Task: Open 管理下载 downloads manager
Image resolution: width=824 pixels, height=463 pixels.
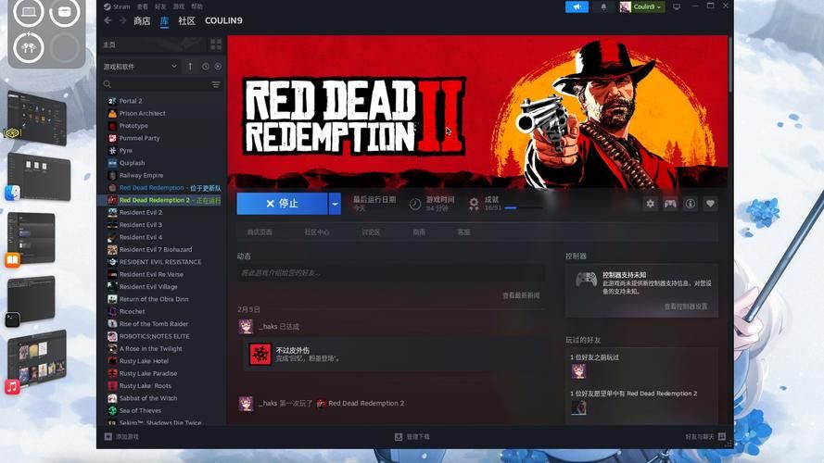Action: [x=412, y=437]
